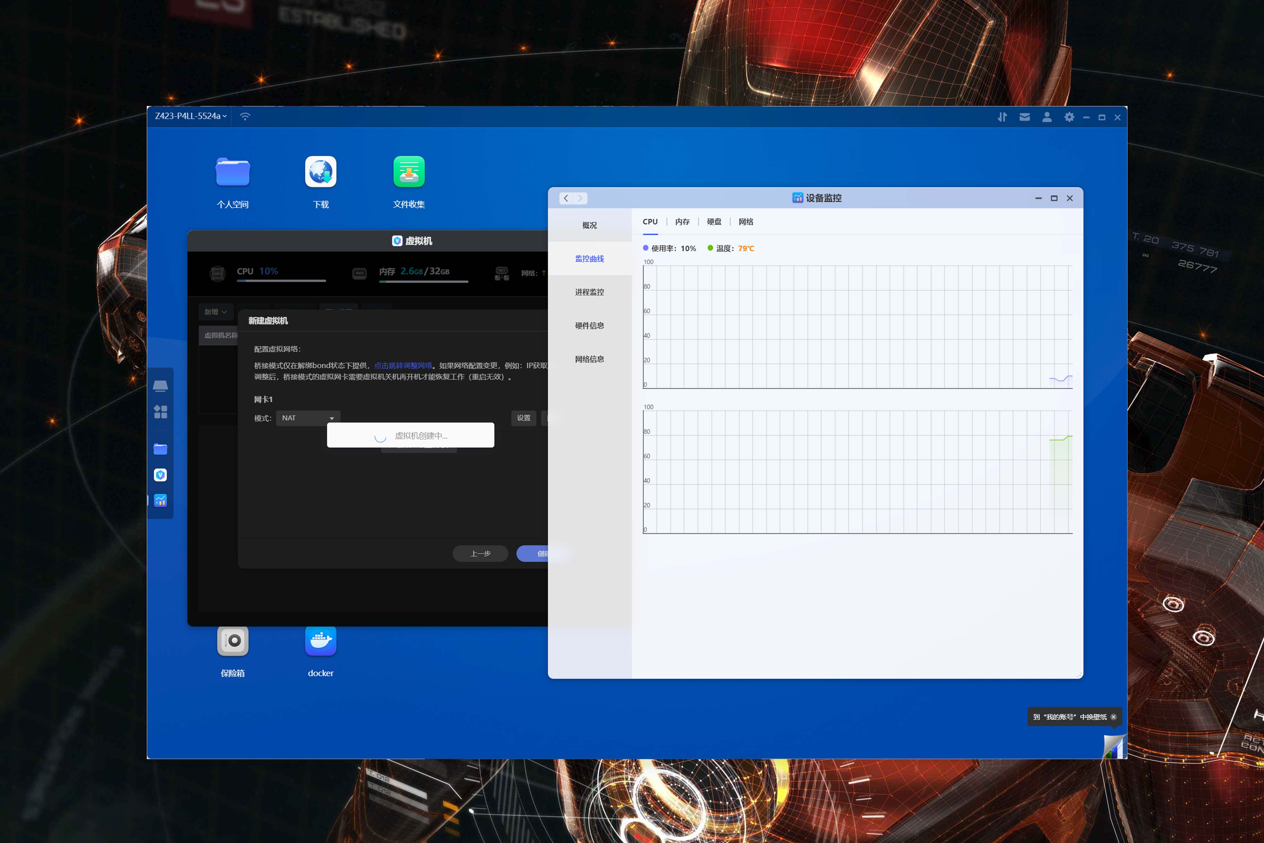Viewport: 1264px width, 843px height.
Task: Click the 使用率 purple legend dot
Action: (645, 248)
